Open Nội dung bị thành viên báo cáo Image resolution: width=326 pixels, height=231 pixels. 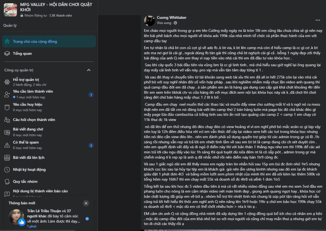(40, 191)
